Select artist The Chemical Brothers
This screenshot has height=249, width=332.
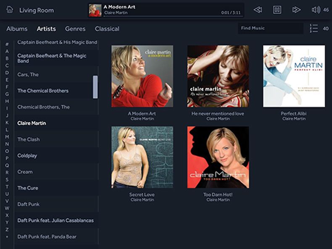click(56, 91)
